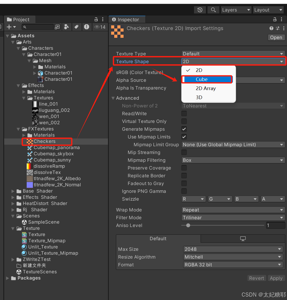
Task: Select the Unlit_Texture material sphere icon
Action: [x=24, y=247]
